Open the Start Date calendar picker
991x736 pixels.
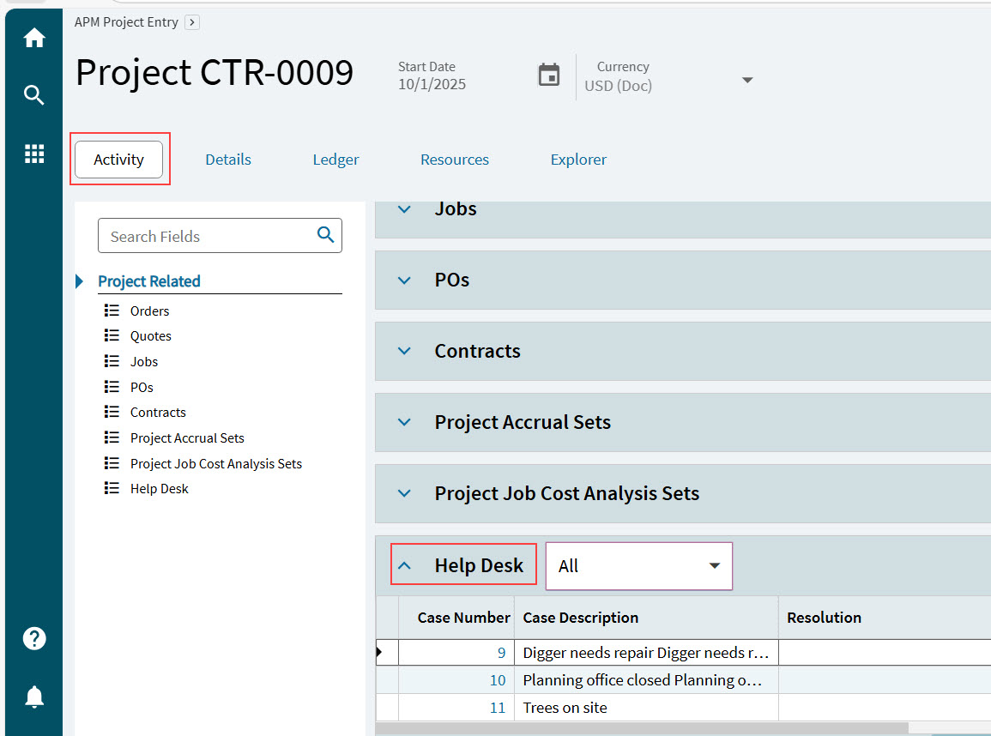pos(548,75)
